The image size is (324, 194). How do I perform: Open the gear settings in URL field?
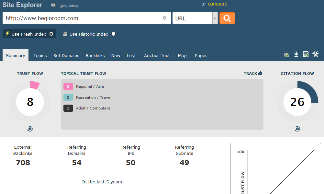coord(164,18)
